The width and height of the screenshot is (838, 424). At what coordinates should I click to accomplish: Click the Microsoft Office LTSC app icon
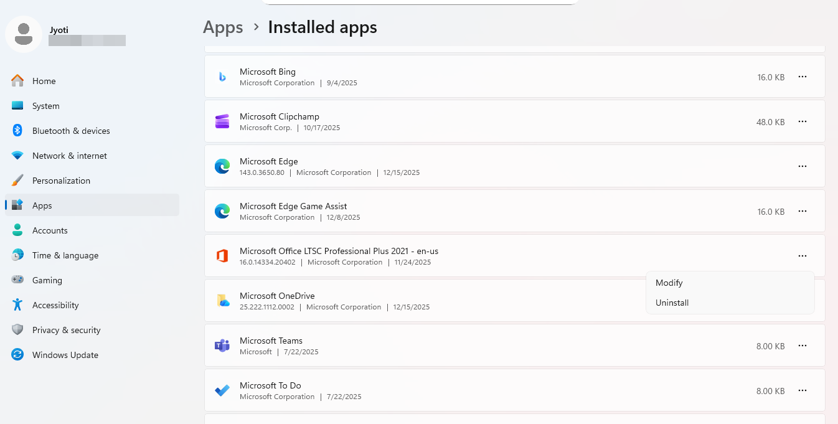(x=222, y=255)
